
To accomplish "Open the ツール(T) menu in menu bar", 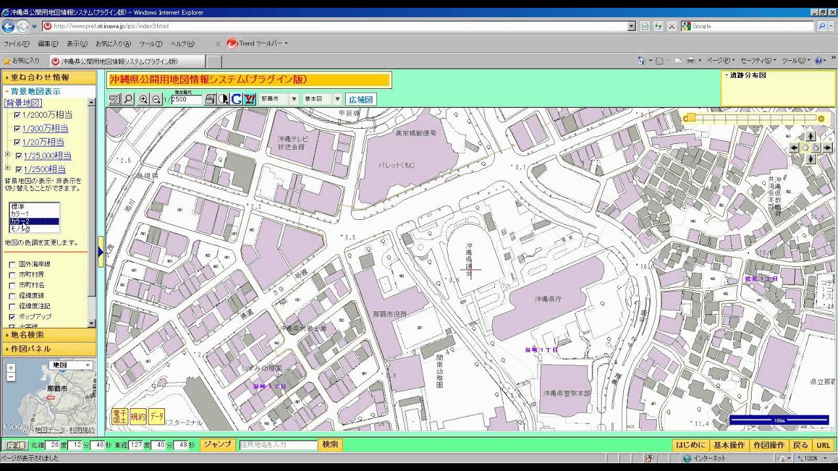I will (x=151, y=44).
